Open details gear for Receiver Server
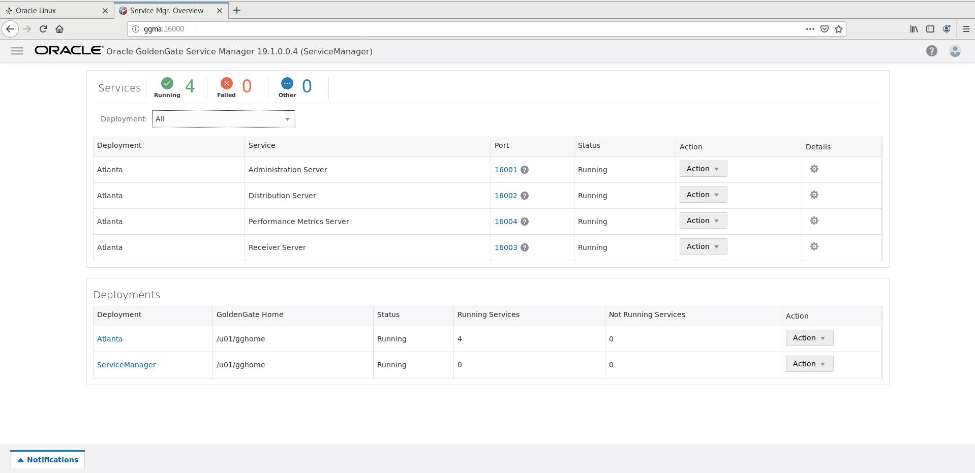The image size is (975, 473). point(814,246)
